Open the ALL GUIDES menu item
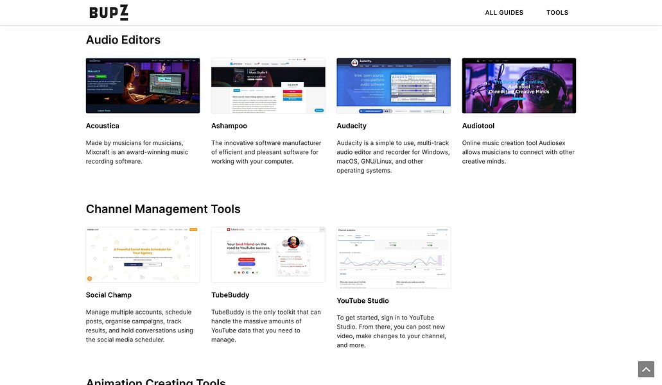Image resolution: width=662 pixels, height=385 pixels. click(504, 13)
